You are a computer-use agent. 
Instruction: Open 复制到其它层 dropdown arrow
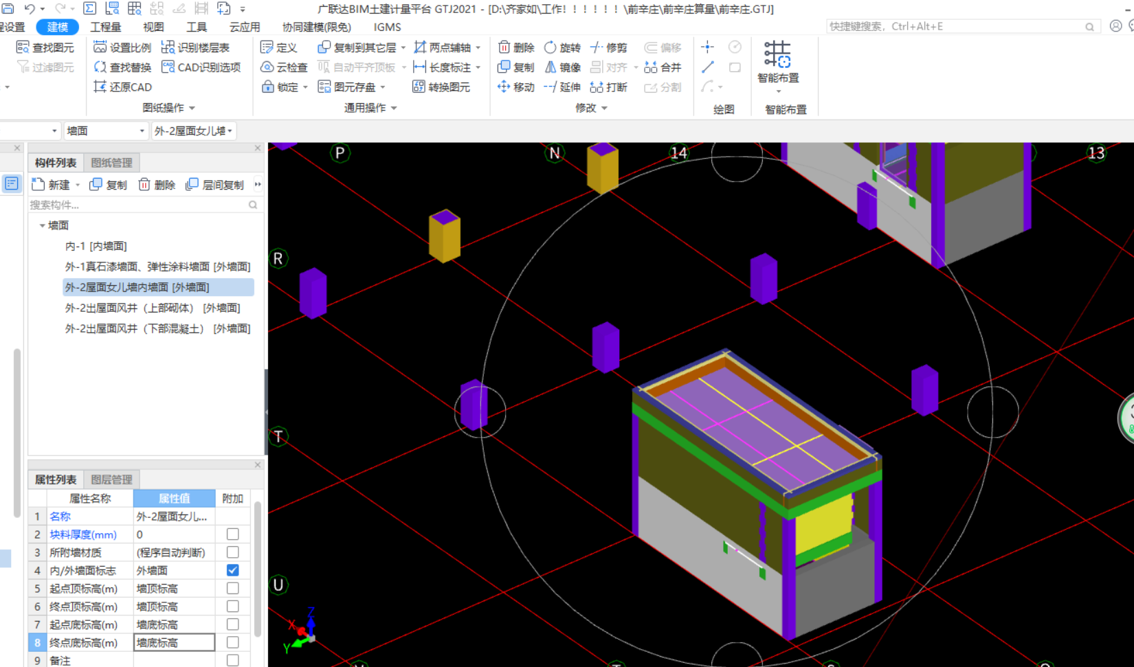(403, 47)
